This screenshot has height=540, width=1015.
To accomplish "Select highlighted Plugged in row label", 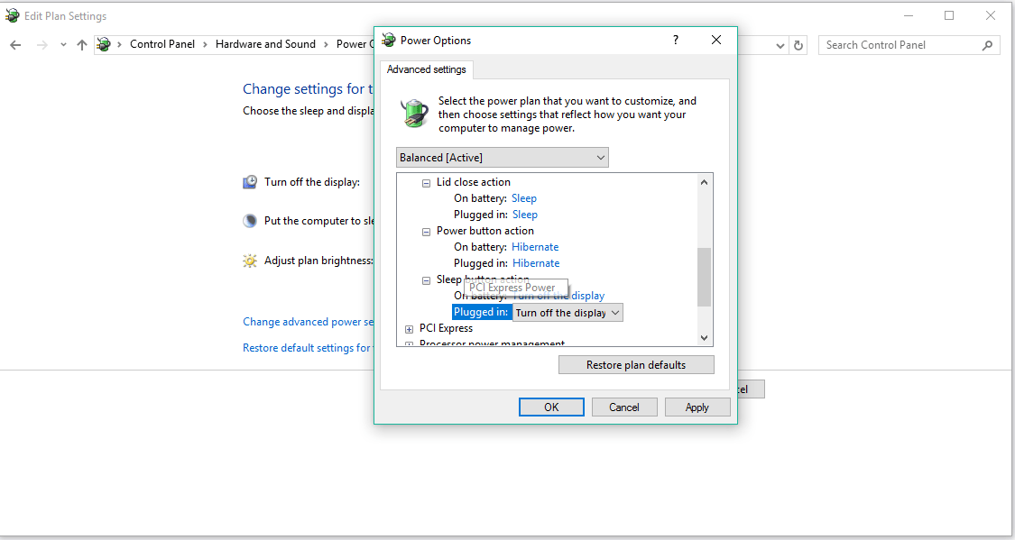I will tap(481, 312).
